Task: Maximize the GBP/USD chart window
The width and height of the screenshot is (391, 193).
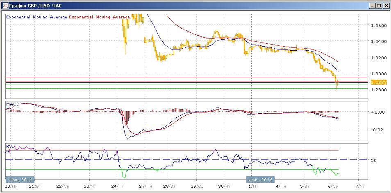Action: tap(379, 6)
